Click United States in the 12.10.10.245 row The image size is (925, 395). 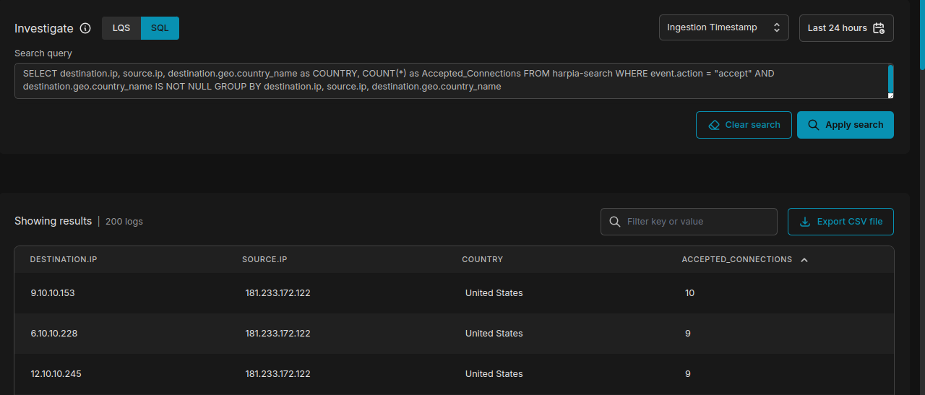point(494,374)
